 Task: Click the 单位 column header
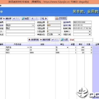62,45
